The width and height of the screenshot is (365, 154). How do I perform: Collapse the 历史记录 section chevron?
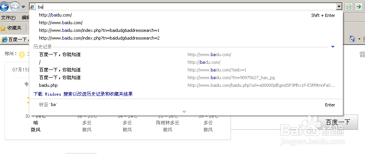[x=333, y=47]
